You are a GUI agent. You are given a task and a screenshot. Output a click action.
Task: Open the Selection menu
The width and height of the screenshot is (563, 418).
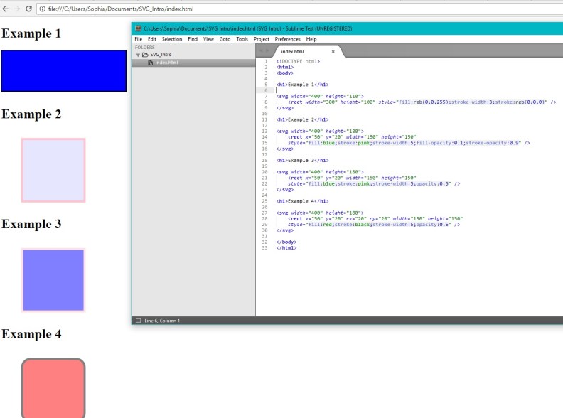171,39
